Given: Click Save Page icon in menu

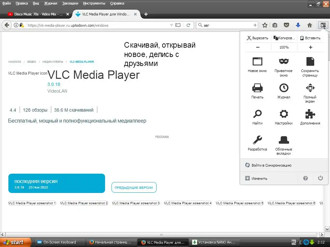Looking at the screenshot, I should point(310,67).
